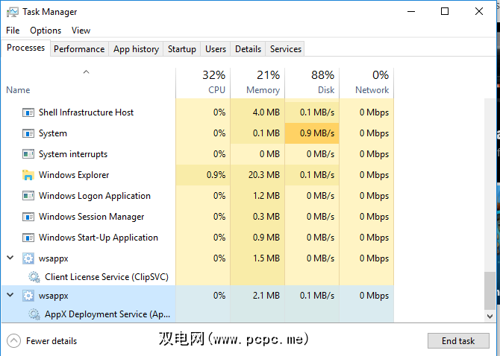Click the End task button

point(458,341)
